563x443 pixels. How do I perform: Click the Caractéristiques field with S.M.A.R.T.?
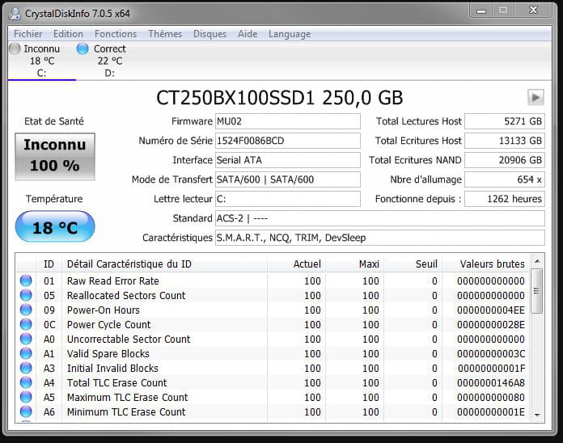(x=380, y=238)
